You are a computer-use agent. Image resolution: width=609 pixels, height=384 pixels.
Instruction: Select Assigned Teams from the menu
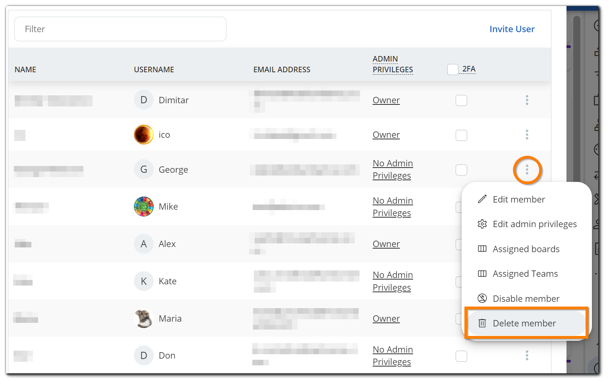pos(525,274)
